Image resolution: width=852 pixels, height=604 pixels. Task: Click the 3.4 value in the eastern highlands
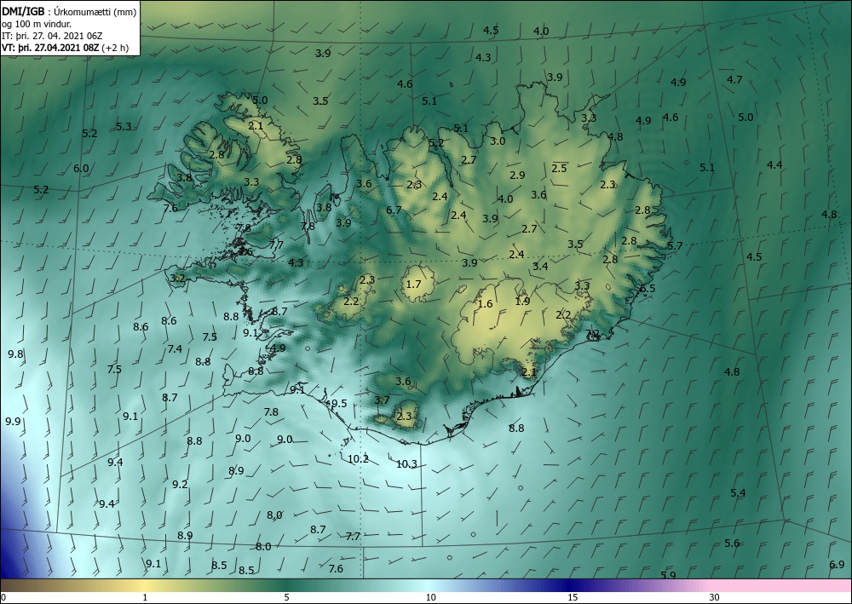(x=540, y=266)
